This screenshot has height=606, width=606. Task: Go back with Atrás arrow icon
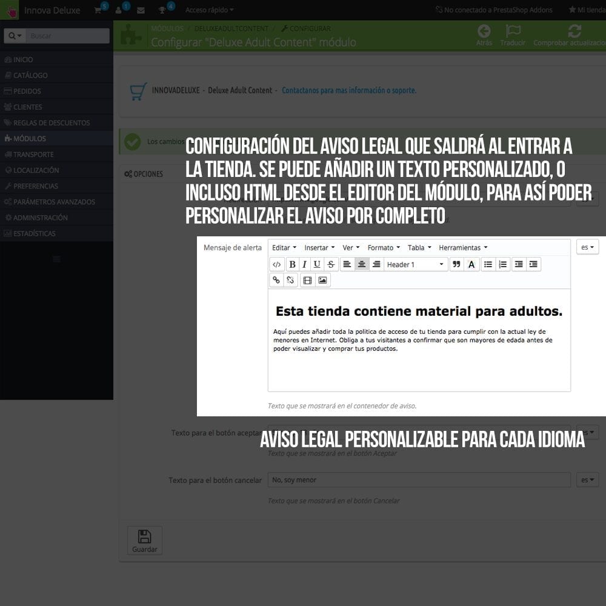tap(484, 35)
